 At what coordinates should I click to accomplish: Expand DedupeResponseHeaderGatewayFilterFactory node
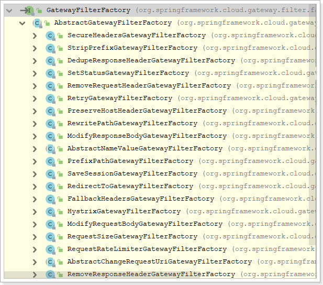tap(35, 61)
